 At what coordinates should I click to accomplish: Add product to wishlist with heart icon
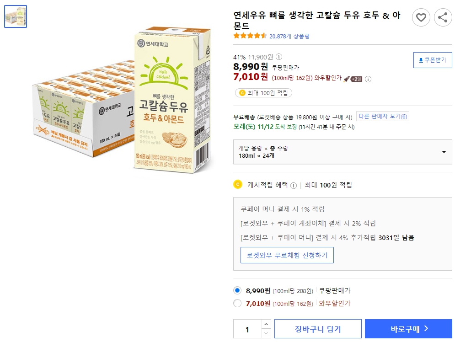421,17
